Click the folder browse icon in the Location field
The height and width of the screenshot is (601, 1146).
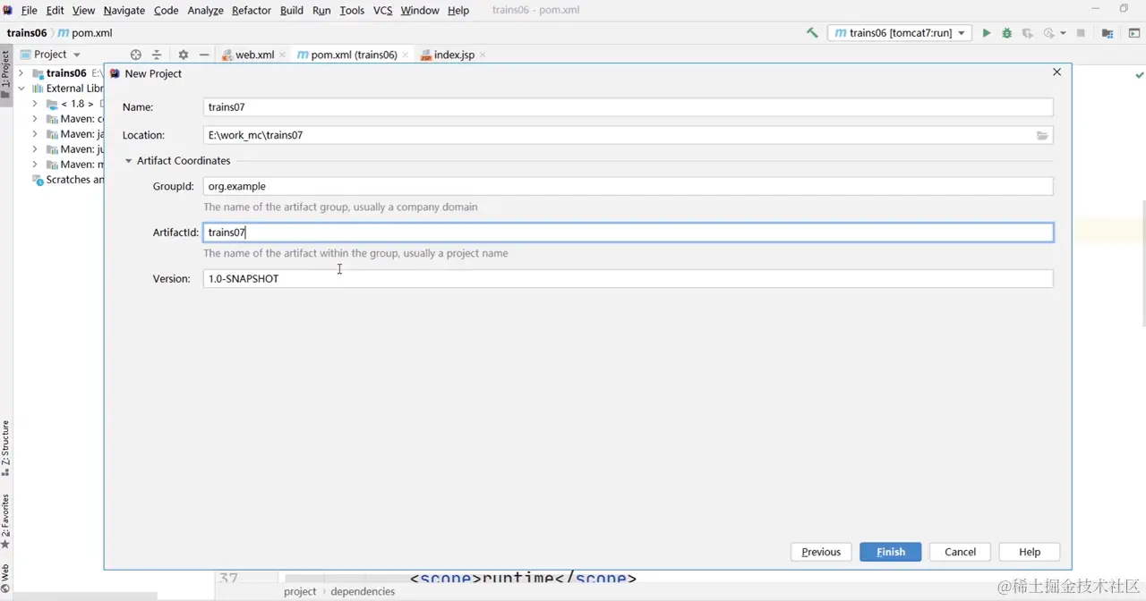click(1042, 135)
